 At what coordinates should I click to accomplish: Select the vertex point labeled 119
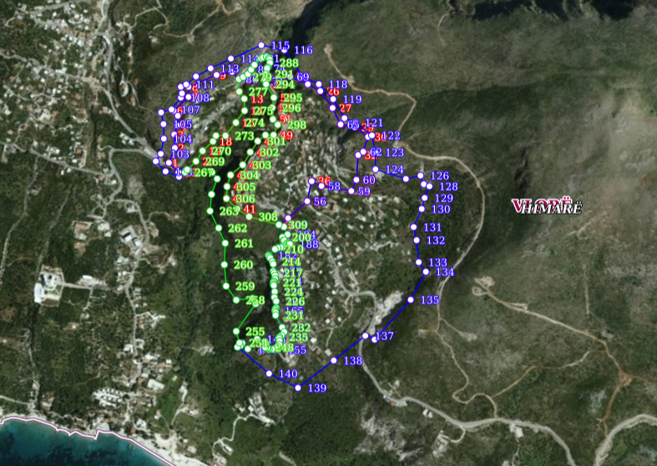(x=333, y=99)
